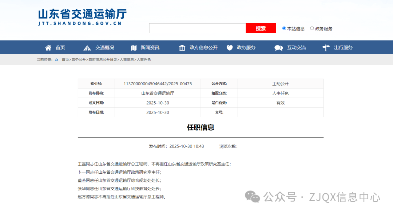Click inside the search text field
This screenshot has height=213, width=393.
pos(197,28)
